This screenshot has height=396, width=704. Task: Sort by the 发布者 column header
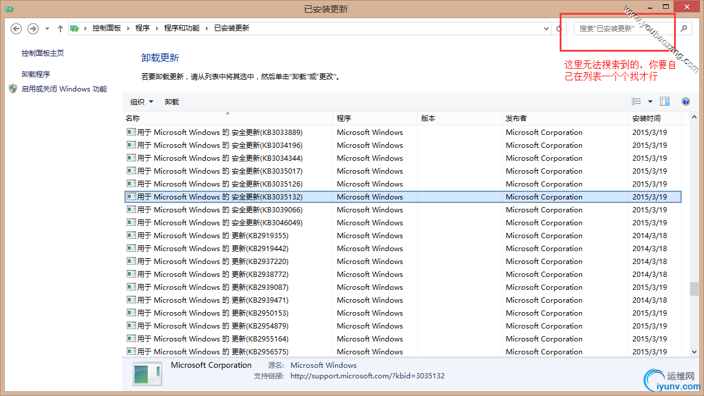tap(566, 118)
